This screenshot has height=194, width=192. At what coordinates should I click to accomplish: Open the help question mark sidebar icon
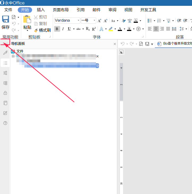coord(5,123)
